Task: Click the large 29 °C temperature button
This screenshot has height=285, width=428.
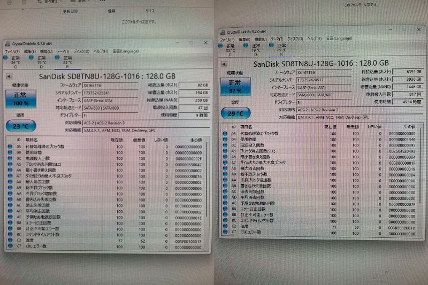Action: [x=235, y=113]
